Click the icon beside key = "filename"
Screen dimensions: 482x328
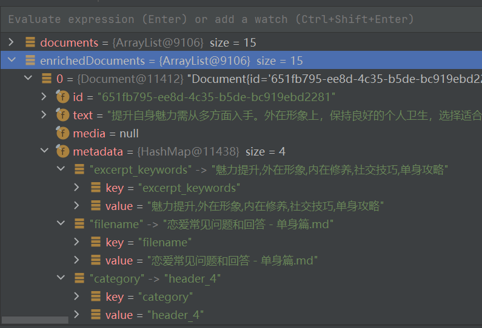click(96, 242)
